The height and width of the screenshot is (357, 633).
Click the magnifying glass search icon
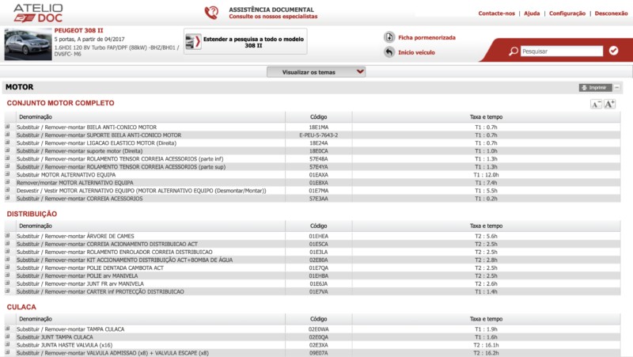pos(513,51)
